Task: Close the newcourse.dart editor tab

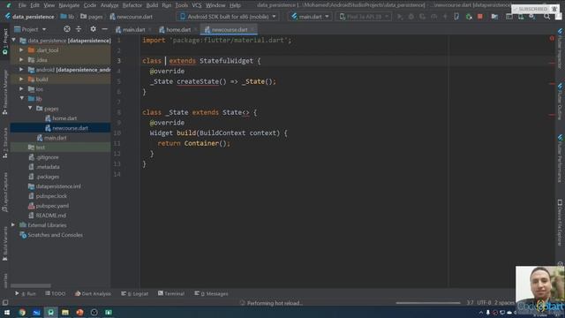Action: 252,29
